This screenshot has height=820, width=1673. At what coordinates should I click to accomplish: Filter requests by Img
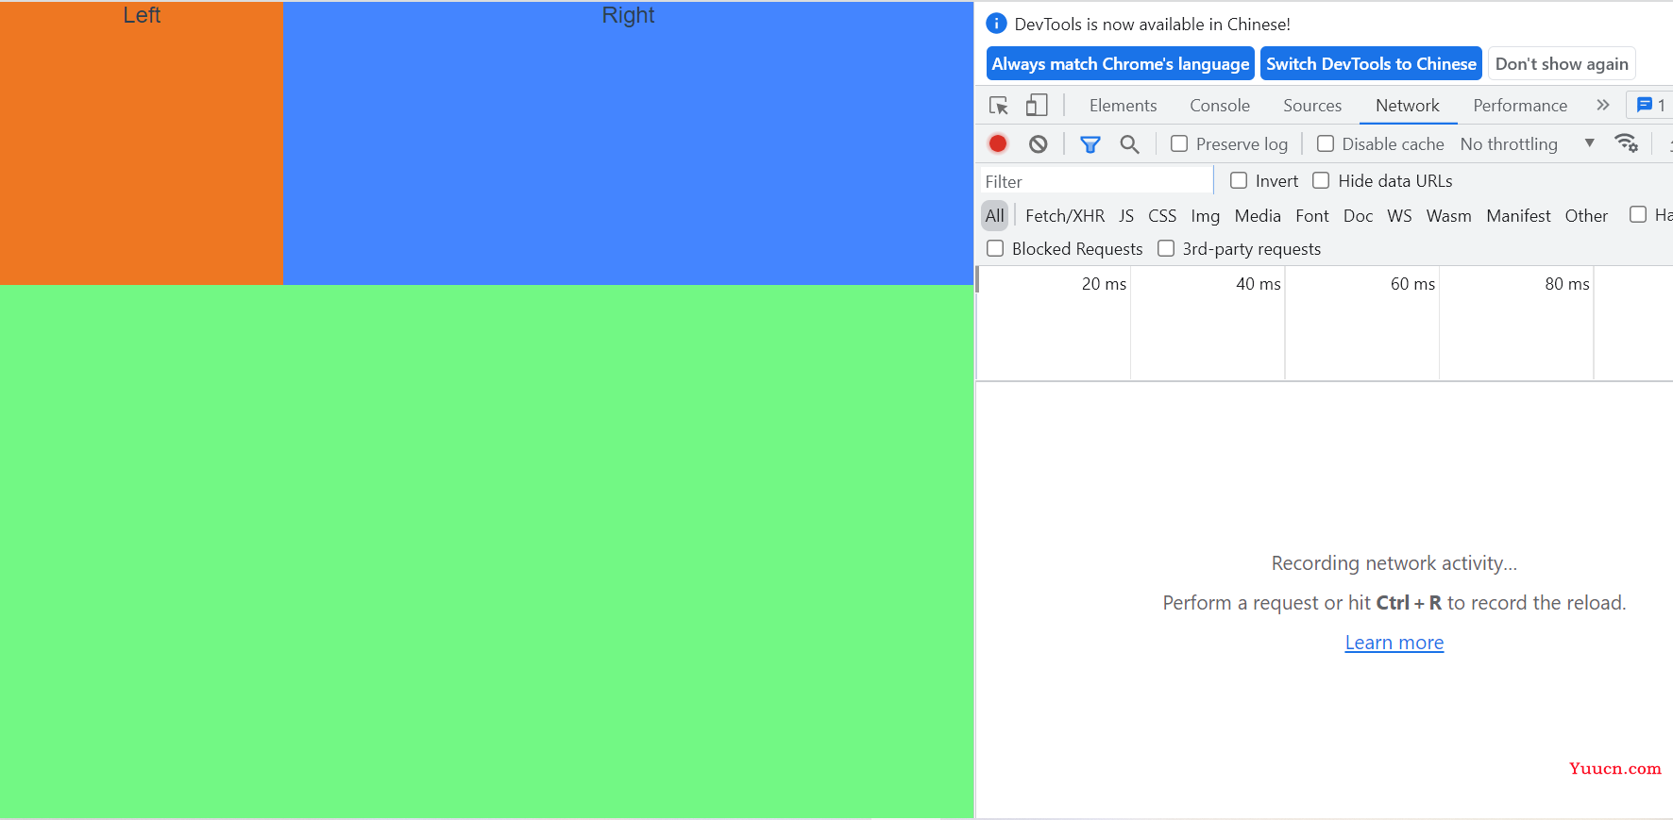pos(1206,215)
